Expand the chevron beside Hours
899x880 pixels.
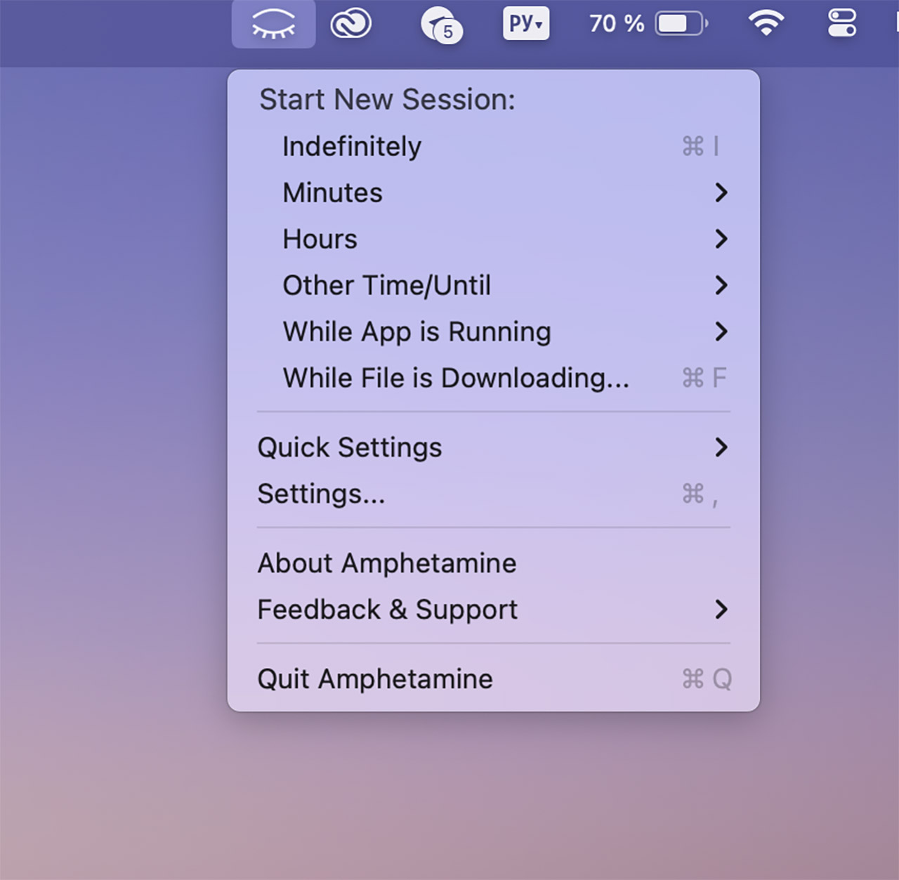721,239
